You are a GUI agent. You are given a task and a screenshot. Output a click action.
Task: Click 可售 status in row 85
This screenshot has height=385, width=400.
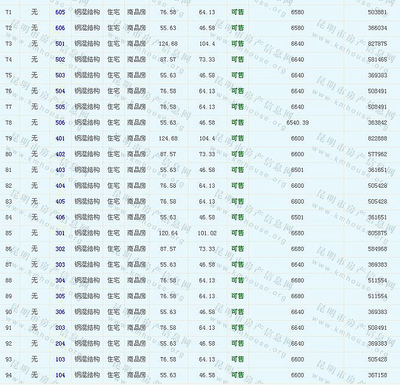click(237, 233)
